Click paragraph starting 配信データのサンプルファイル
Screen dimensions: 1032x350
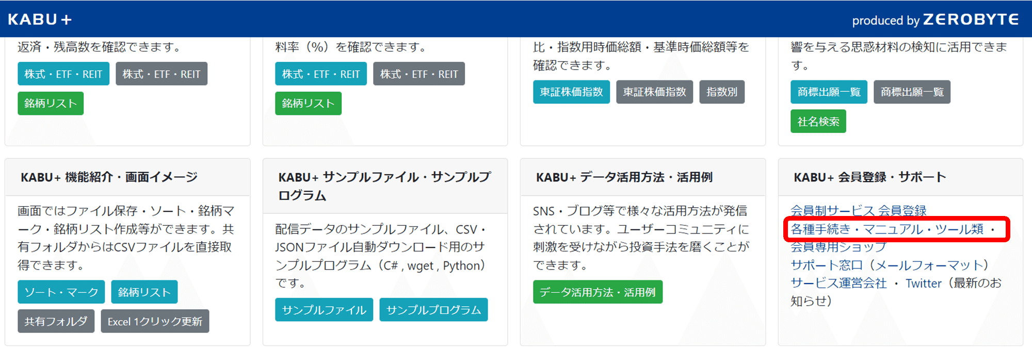click(381, 256)
